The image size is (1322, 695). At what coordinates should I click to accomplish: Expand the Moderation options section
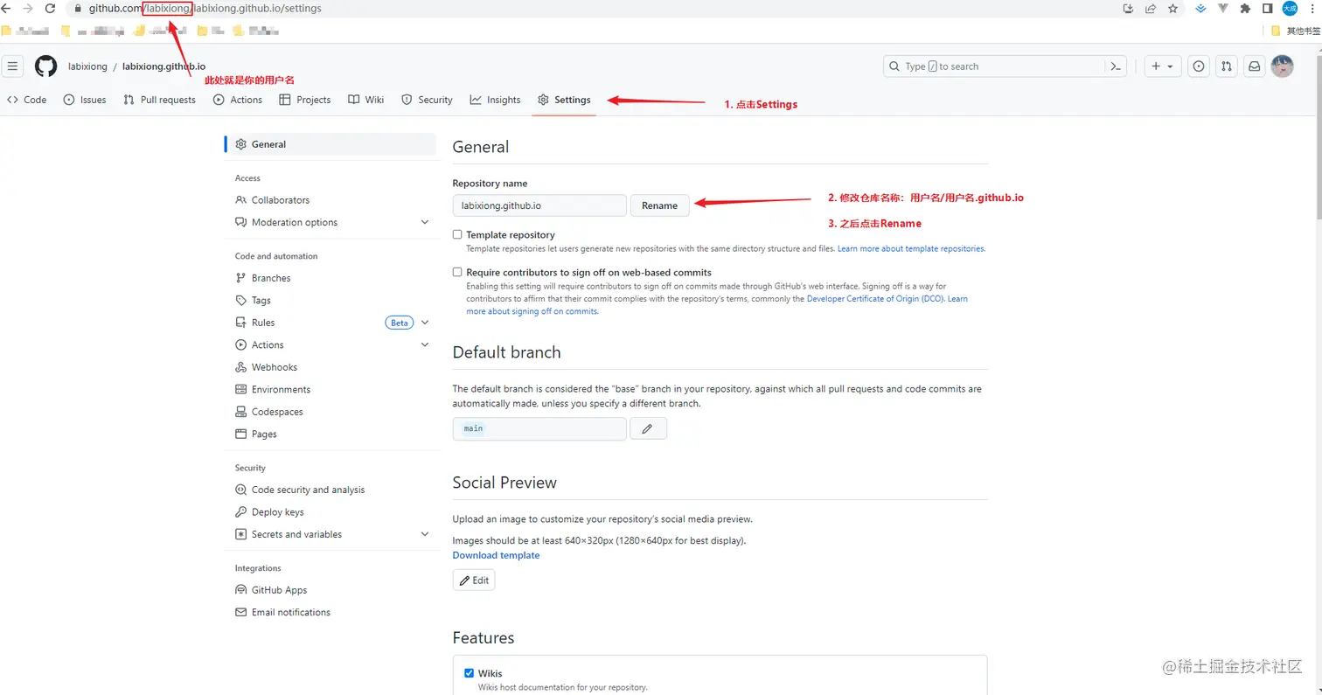pyautogui.click(x=425, y=222)
